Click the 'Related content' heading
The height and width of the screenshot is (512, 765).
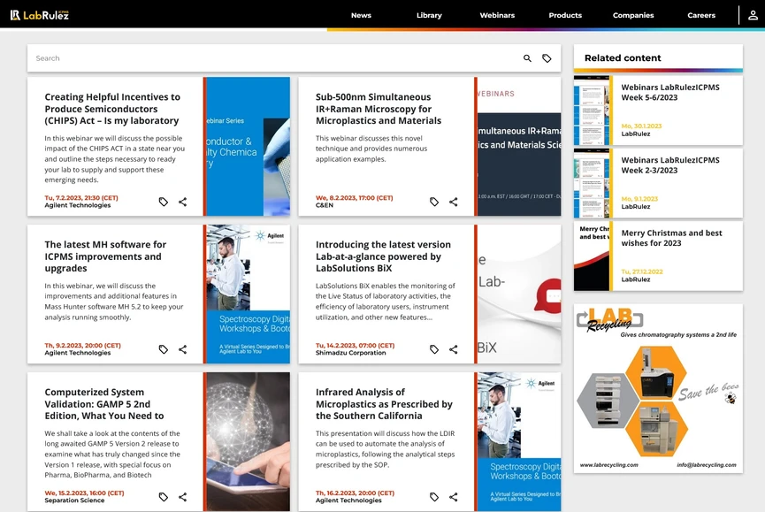(623, 58)
